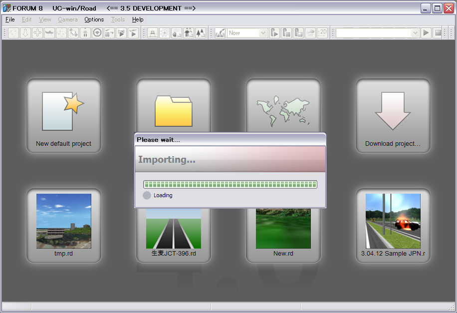Click the New default project tile
This screenshot has height=313, width=457.
coord(63,116)
